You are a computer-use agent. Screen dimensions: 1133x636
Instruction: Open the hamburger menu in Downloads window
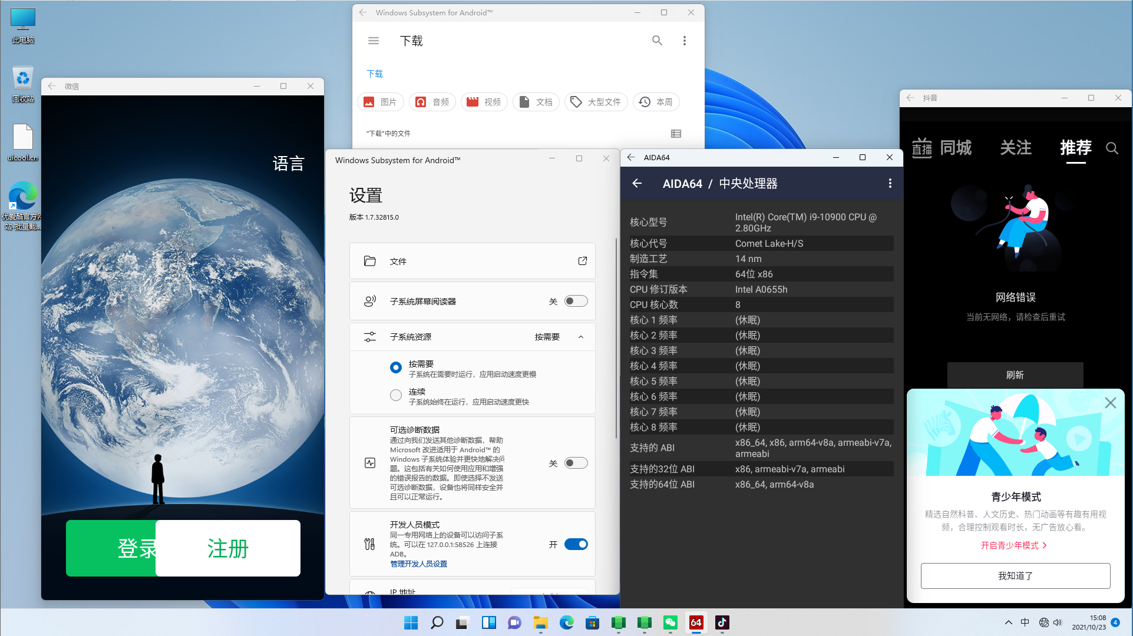click(x=374, y=41)
